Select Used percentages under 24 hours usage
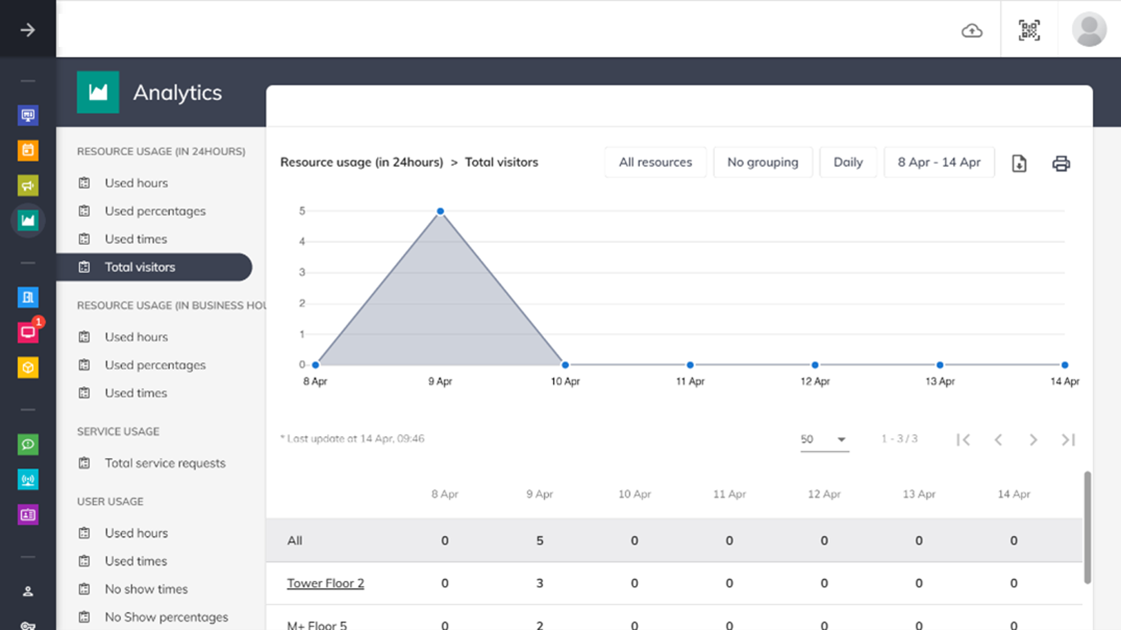The height and width of the screenshot is (630, 1121). pos(155,211)
